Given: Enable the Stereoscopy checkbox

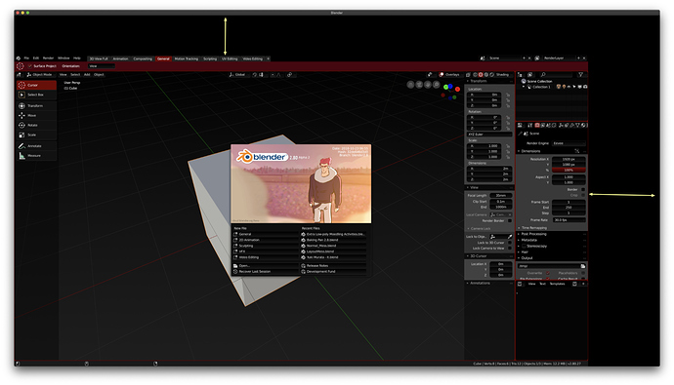Looking at the screenshot, I should [524, 246].
